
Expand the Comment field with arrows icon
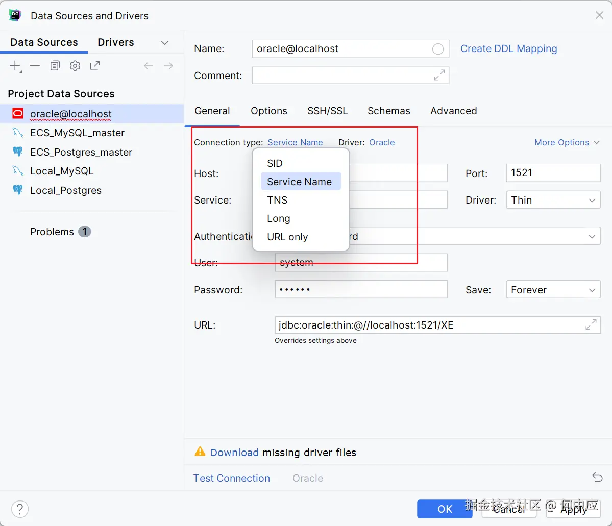pyautogui.click(x=439, y=76)
